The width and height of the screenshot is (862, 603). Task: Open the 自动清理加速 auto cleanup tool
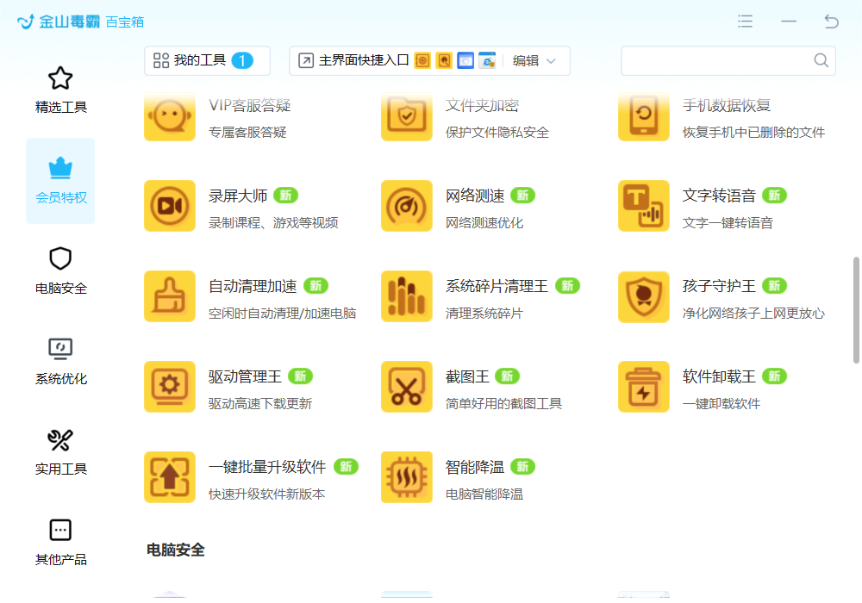tap(170, 296)
